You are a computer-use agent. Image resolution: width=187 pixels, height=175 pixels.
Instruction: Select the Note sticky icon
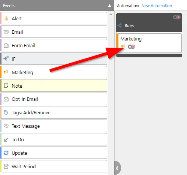pyautogui.click(x=6, y=86)
